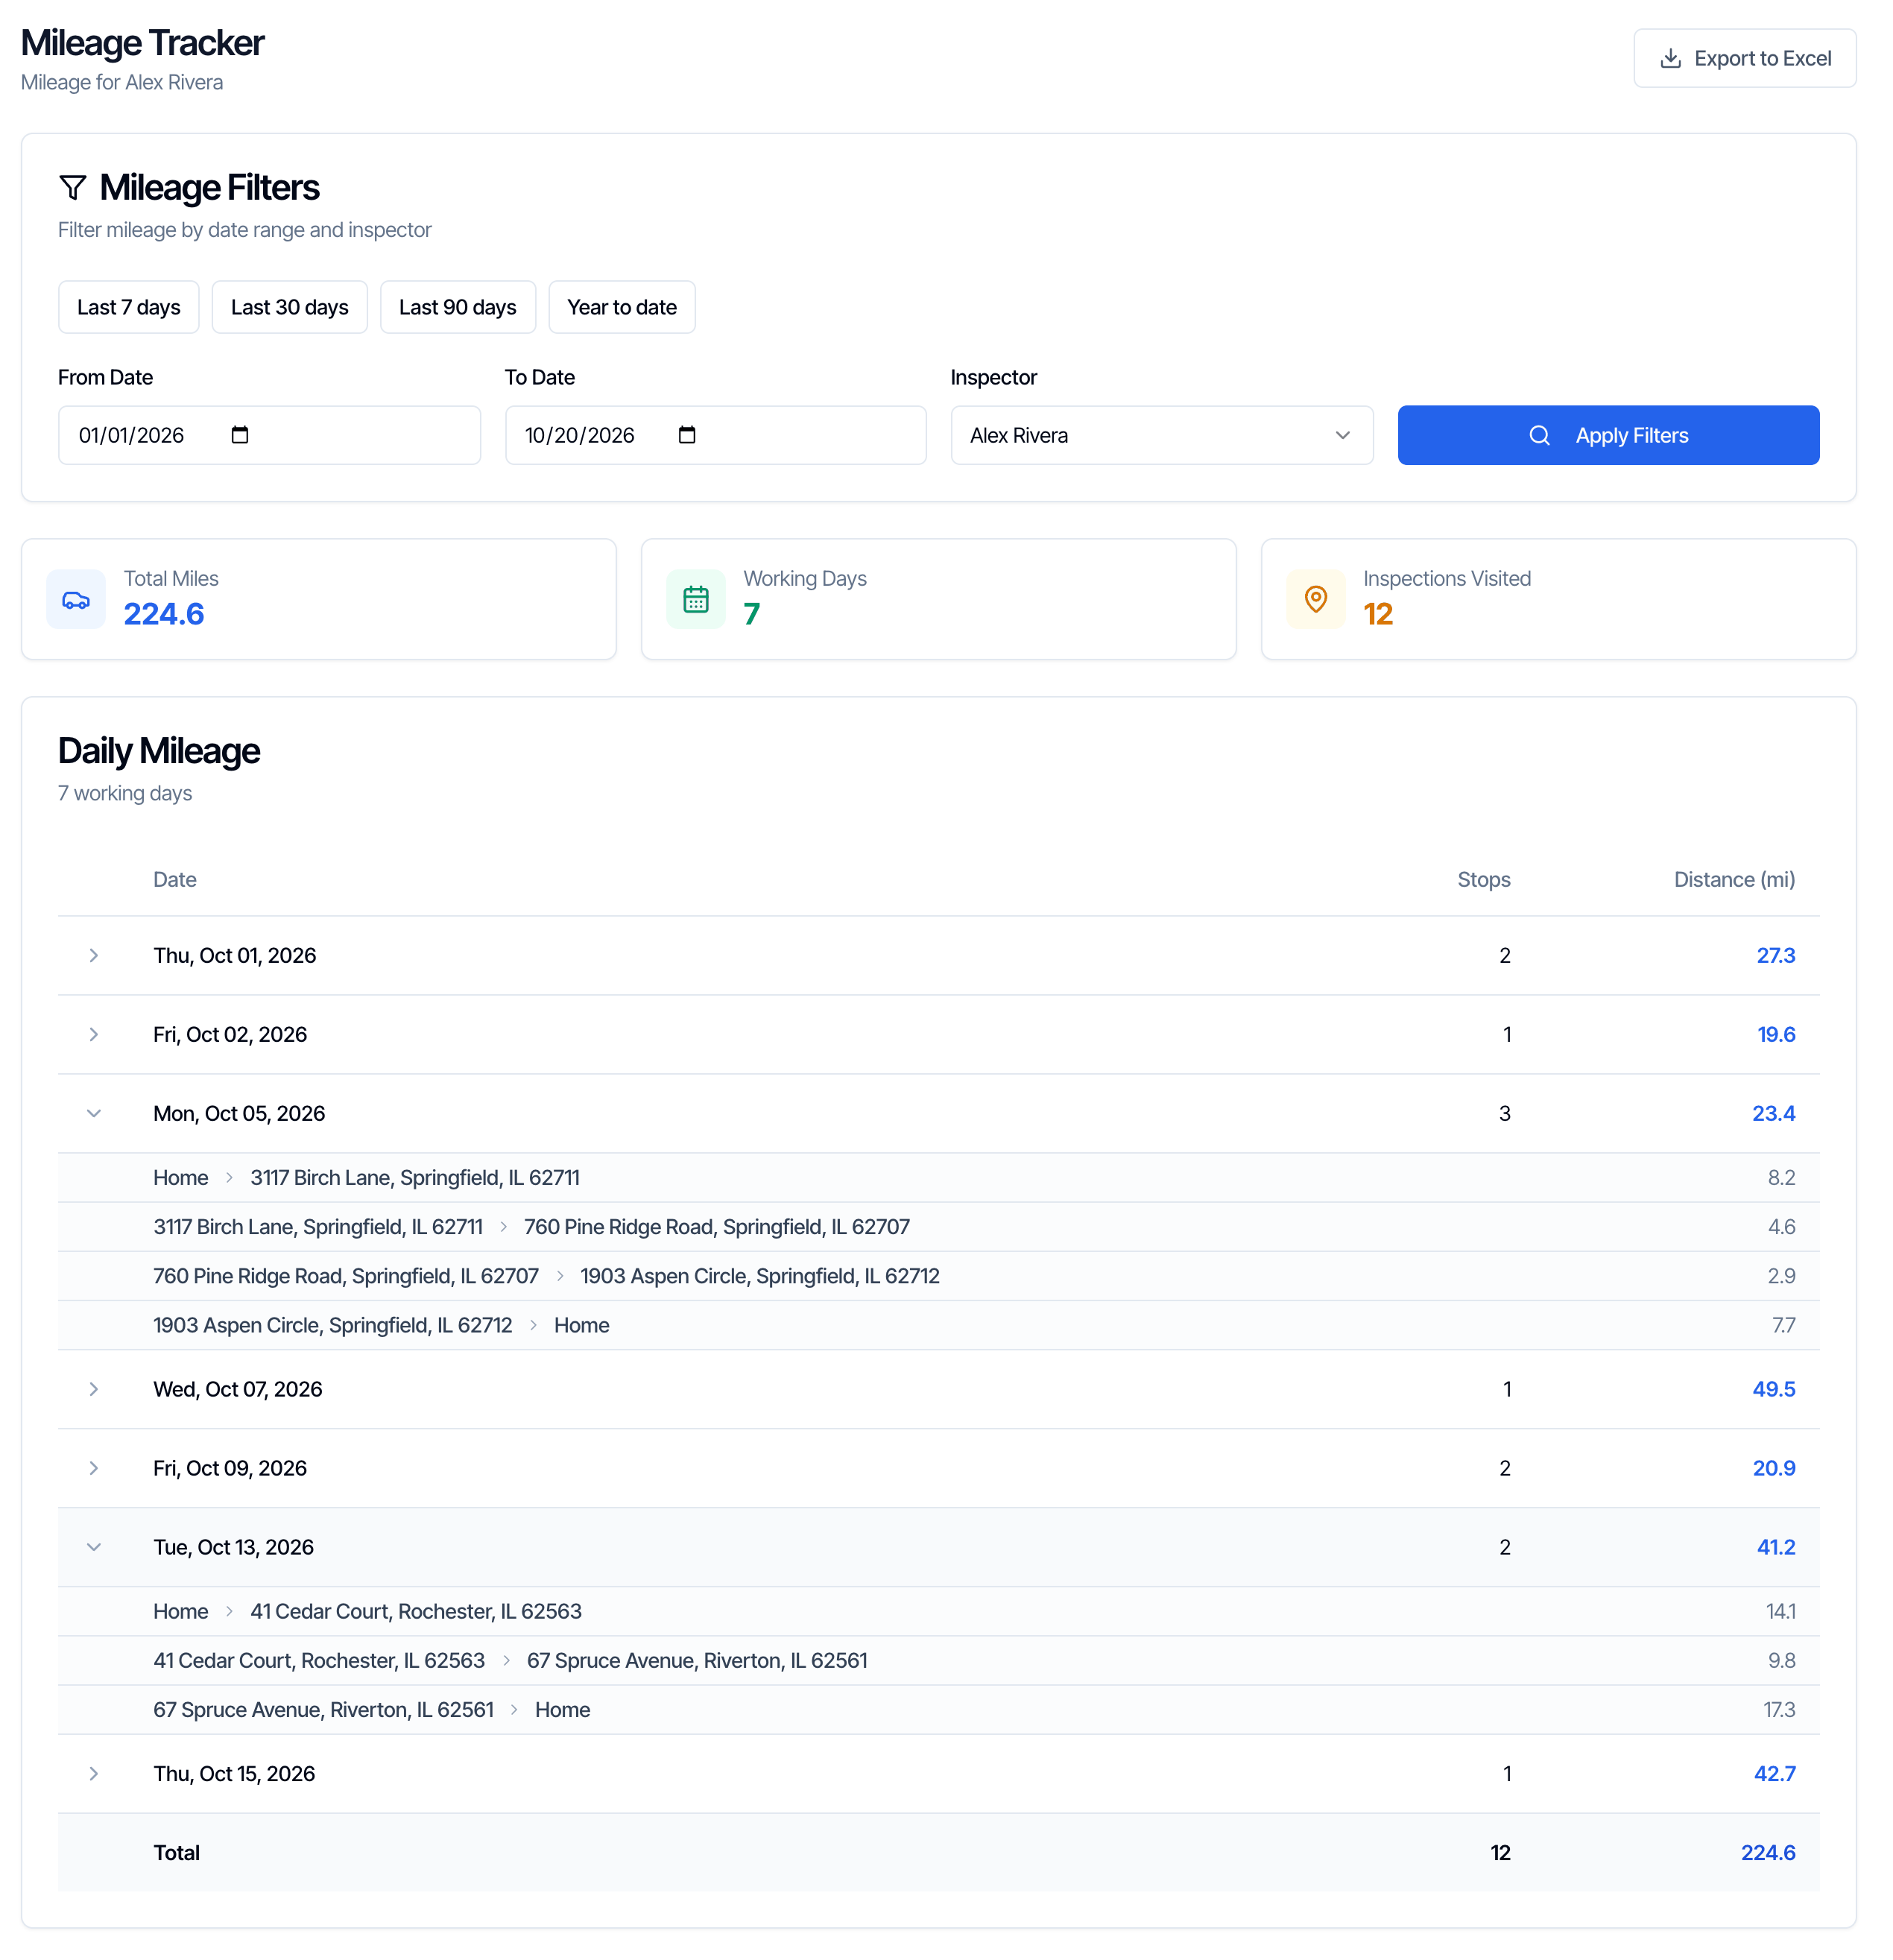Click the Stops column header
Screen dimensions: 1893x1960
tap(1483, 879)
